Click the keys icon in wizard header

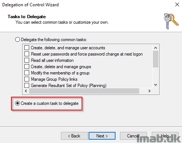[171, 21]
